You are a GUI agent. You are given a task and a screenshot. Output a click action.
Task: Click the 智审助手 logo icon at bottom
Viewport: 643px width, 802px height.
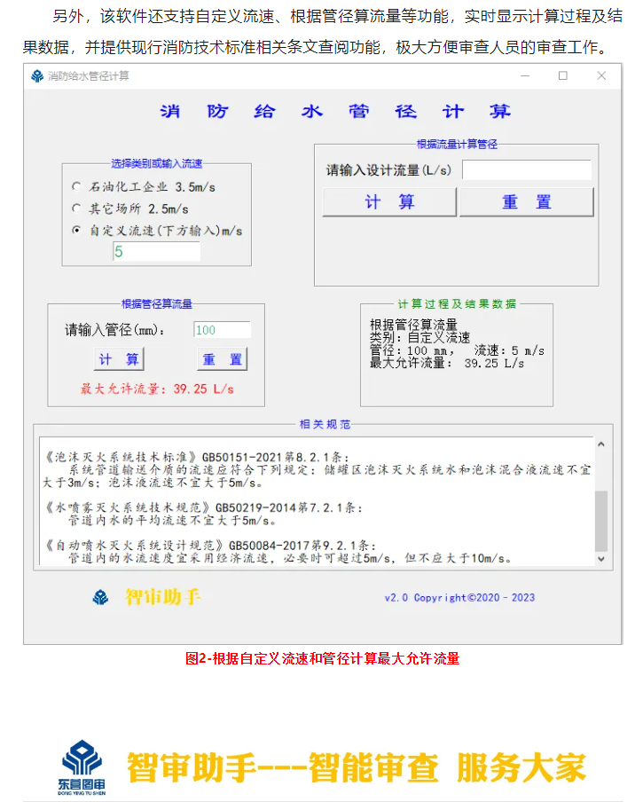[x=101, y=597]
